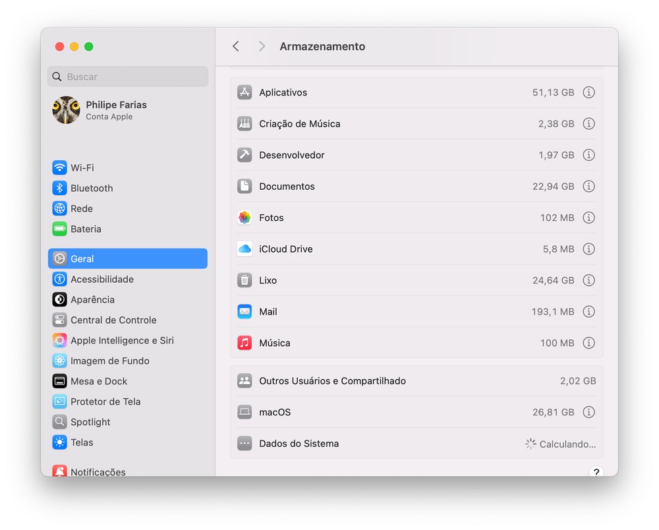This screenshot has width=659, height=530.
Task: Open Philipe Farias Apple account
Action: (x=115, y=110)
